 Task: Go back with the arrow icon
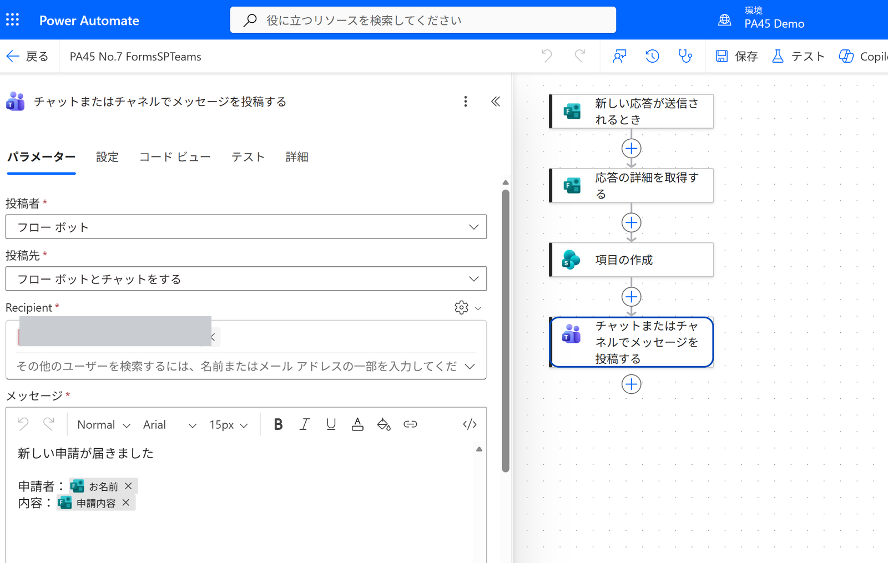12,56
